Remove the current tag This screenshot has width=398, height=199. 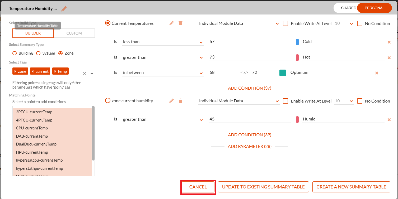33,71
